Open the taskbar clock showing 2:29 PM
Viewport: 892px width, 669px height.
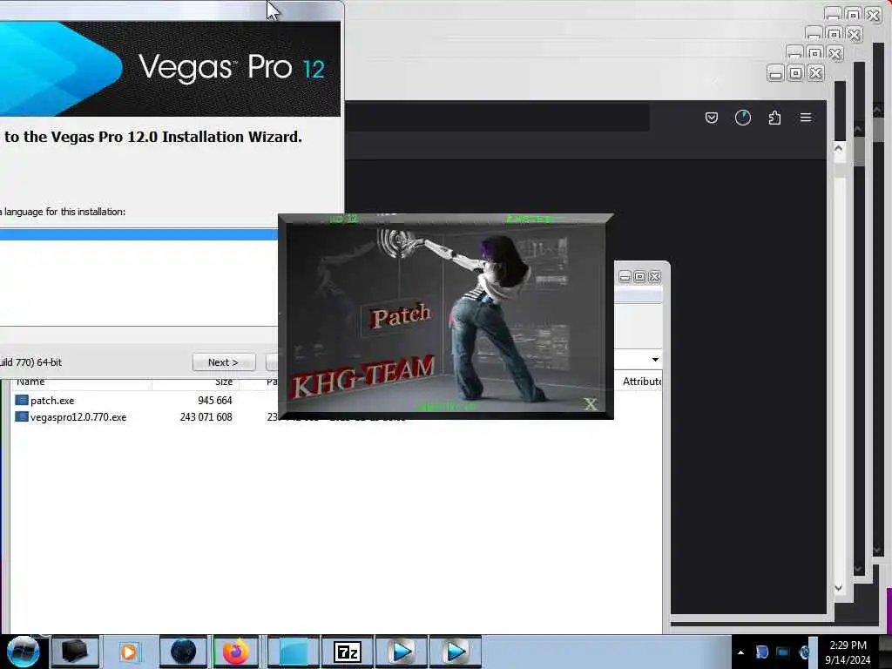[848, 652]
